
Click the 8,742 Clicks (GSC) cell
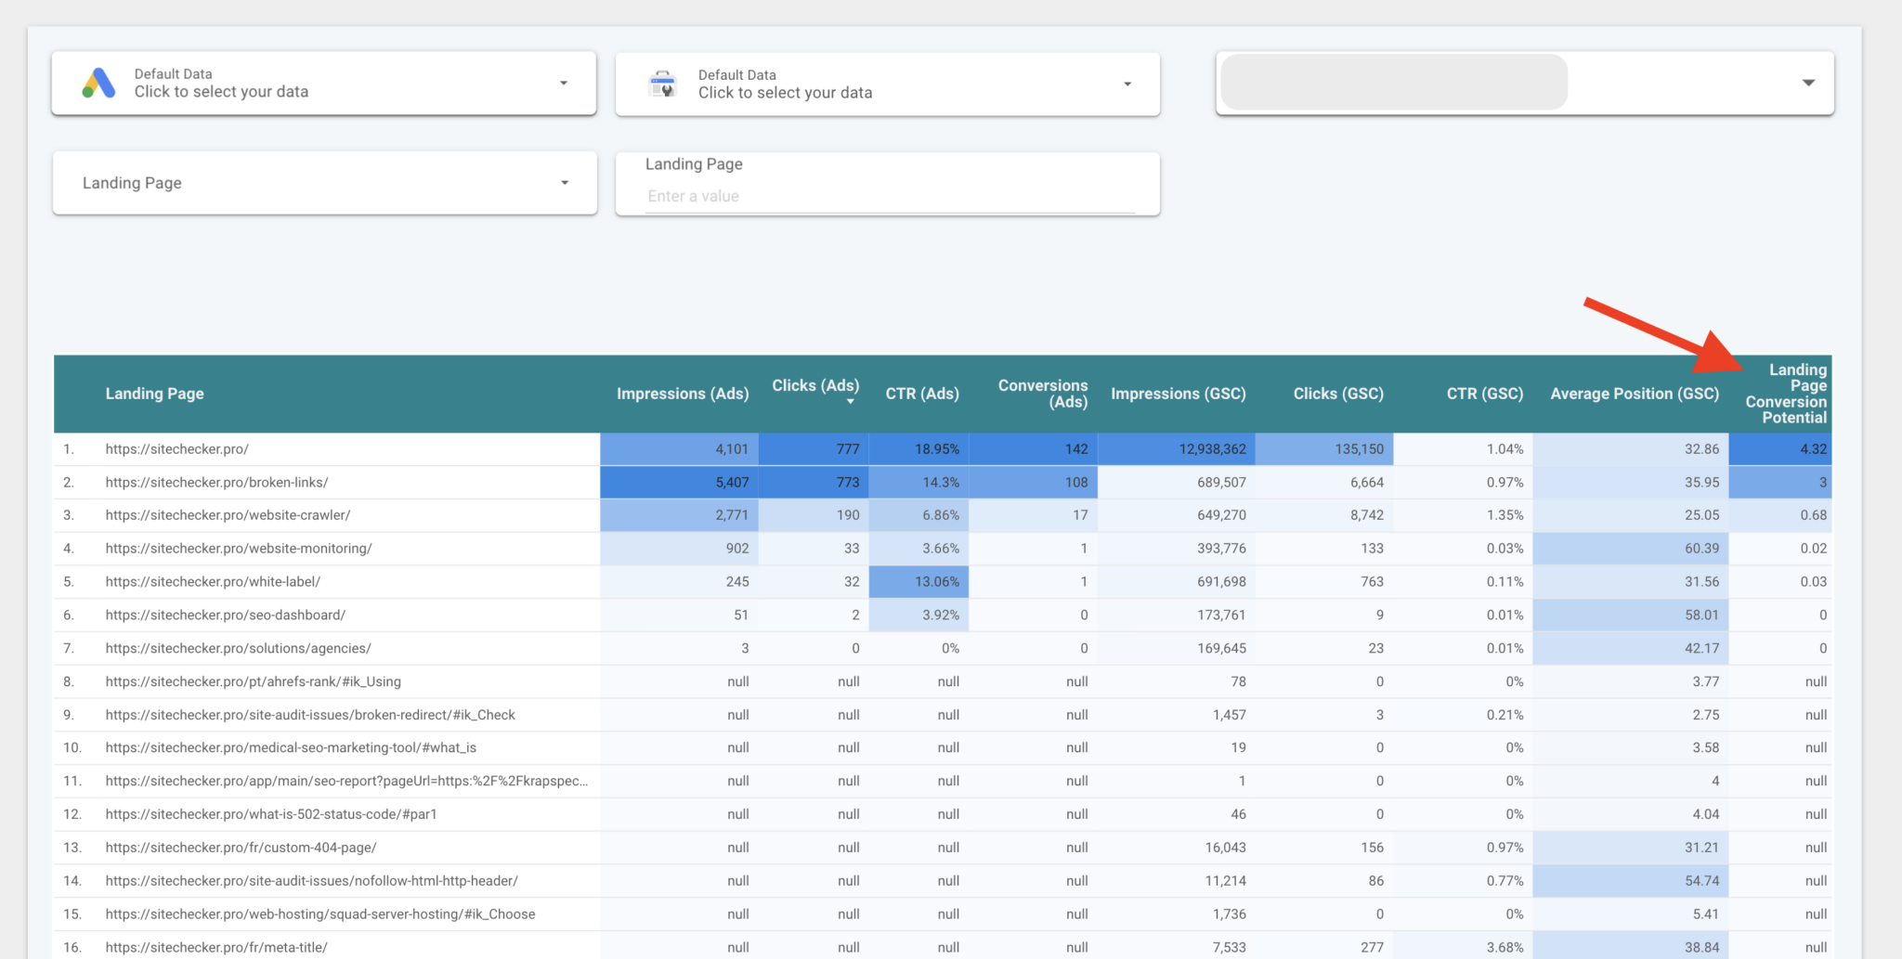(1324, 515)
